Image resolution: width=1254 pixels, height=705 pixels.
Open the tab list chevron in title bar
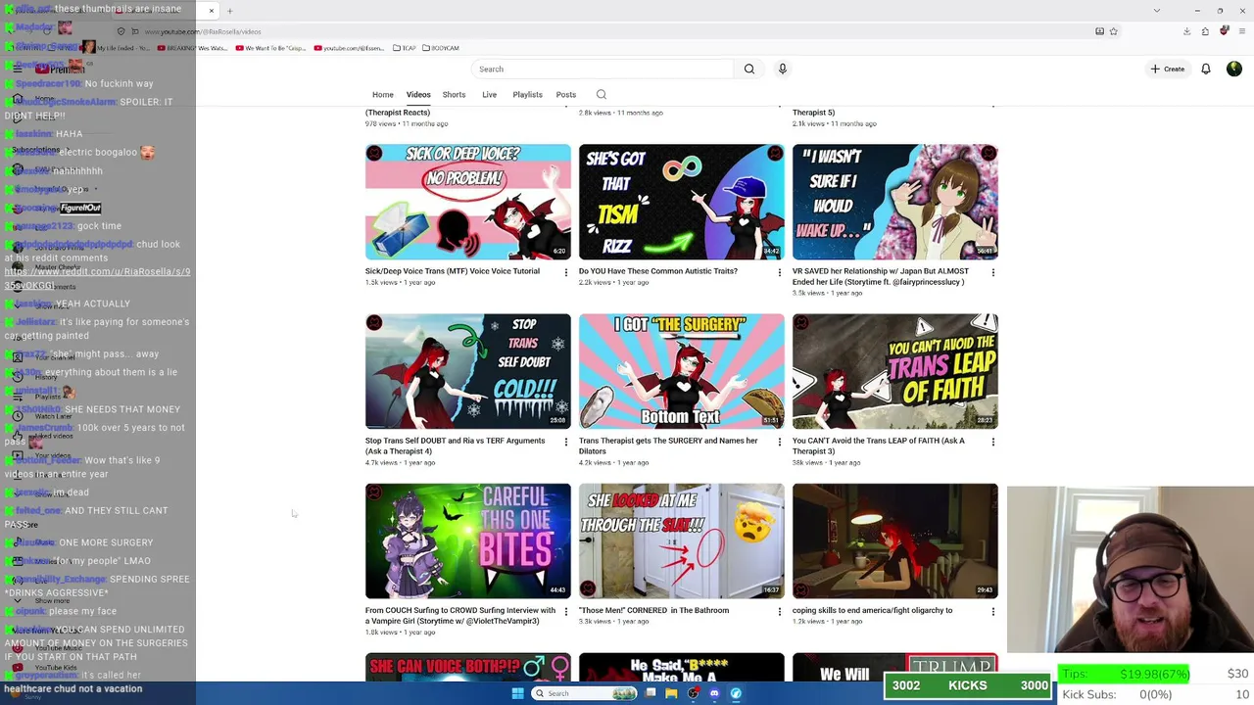tap(1156, 11)
